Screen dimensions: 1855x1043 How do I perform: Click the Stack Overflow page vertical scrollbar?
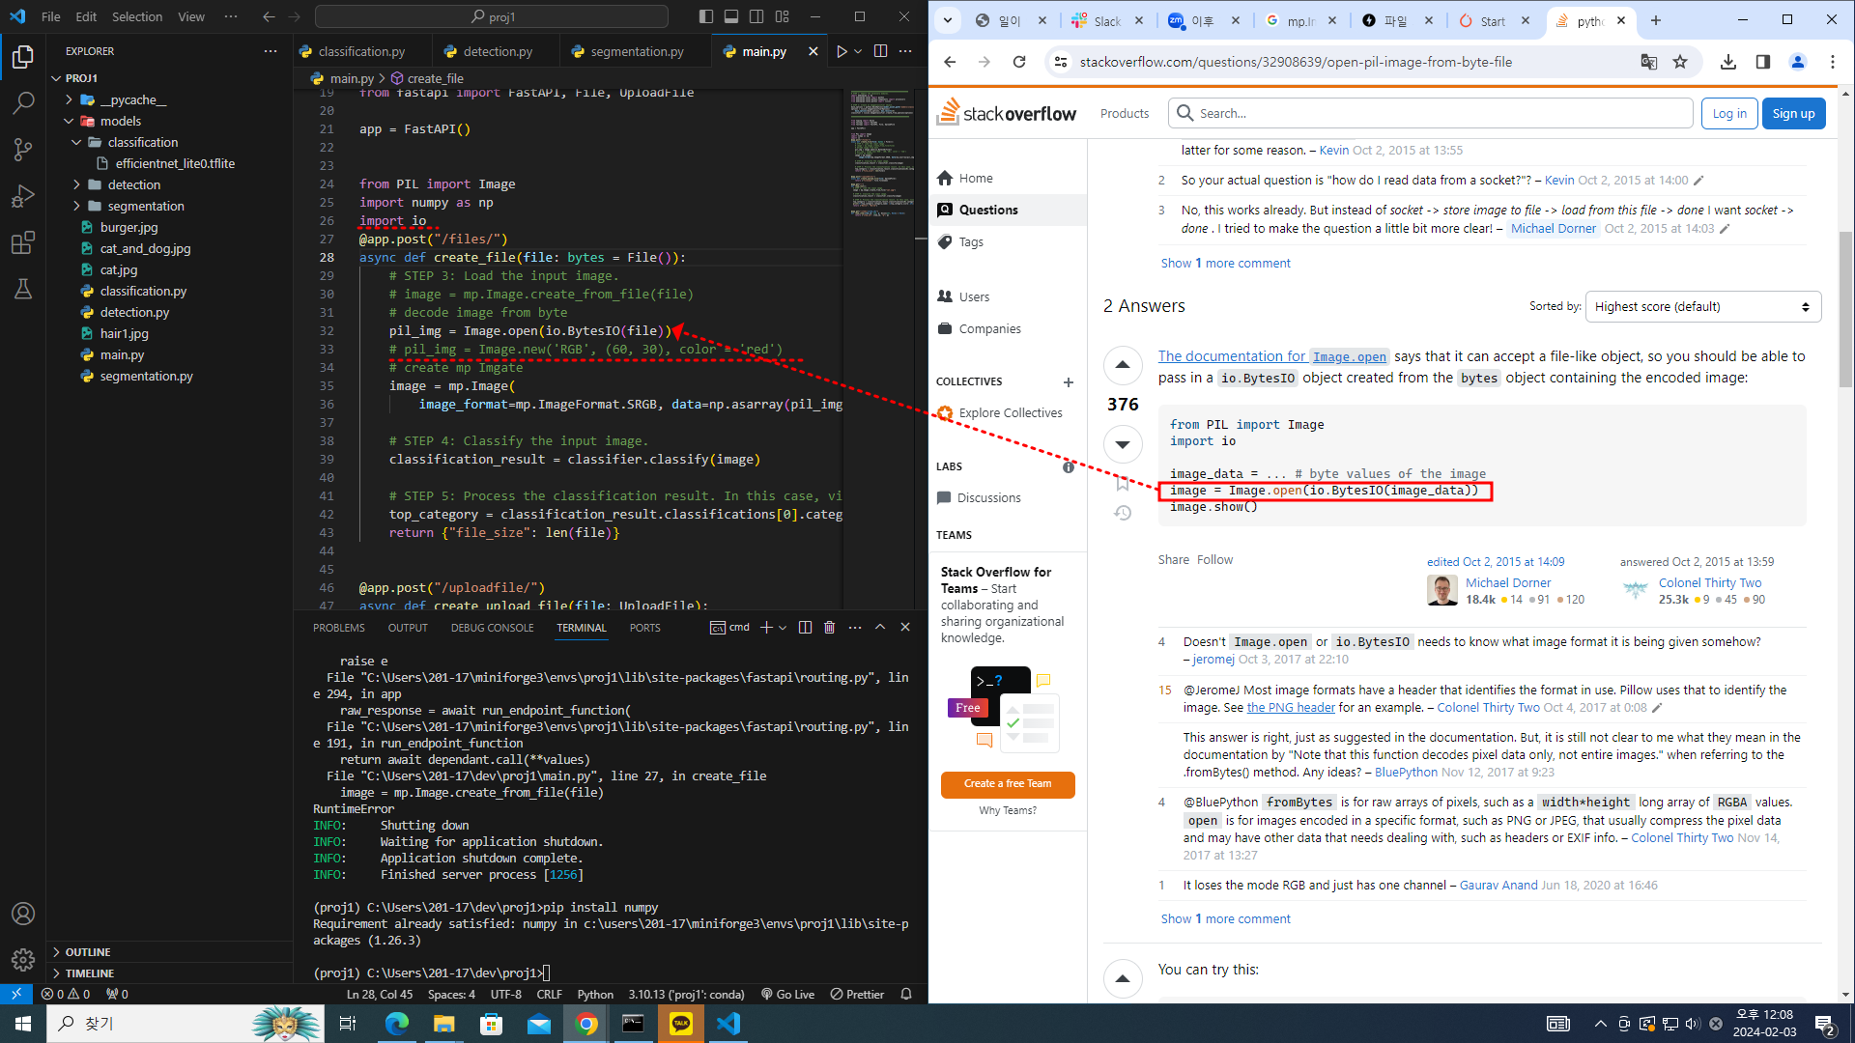coord(1845,309)
